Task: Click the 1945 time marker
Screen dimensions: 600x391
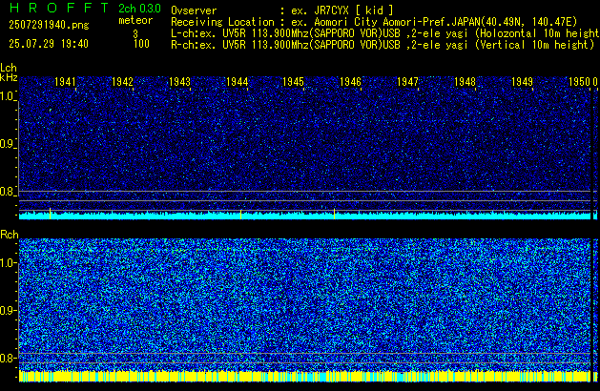Action: pyautogui.click(x=293, y=82)
